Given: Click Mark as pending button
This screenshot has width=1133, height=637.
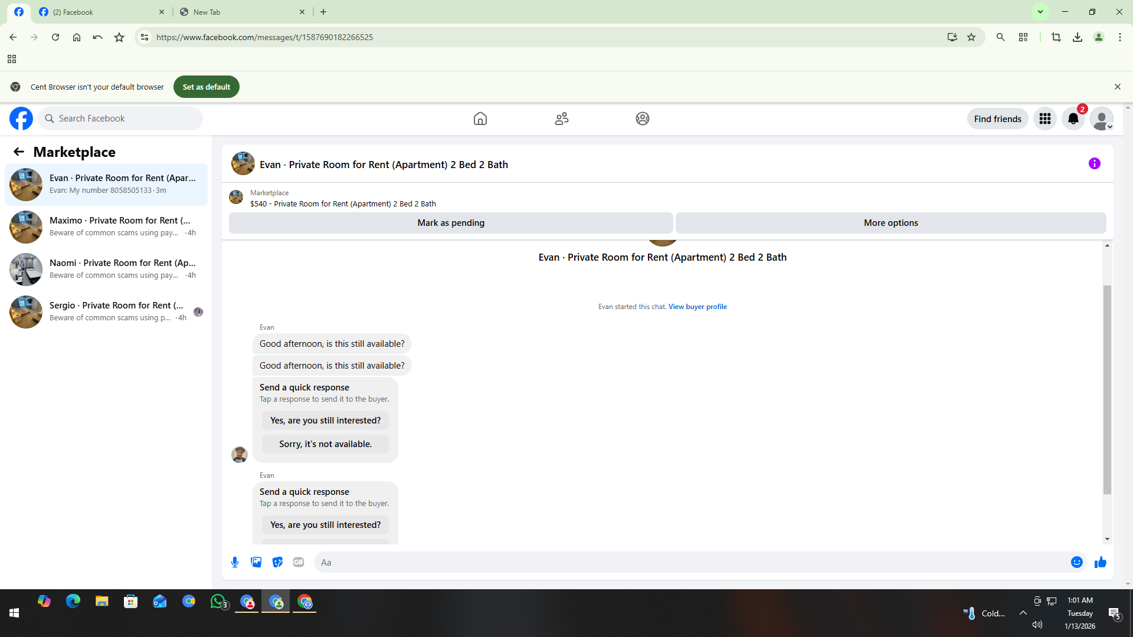Looking at the screenshot, I should click(x=450, y=223).
